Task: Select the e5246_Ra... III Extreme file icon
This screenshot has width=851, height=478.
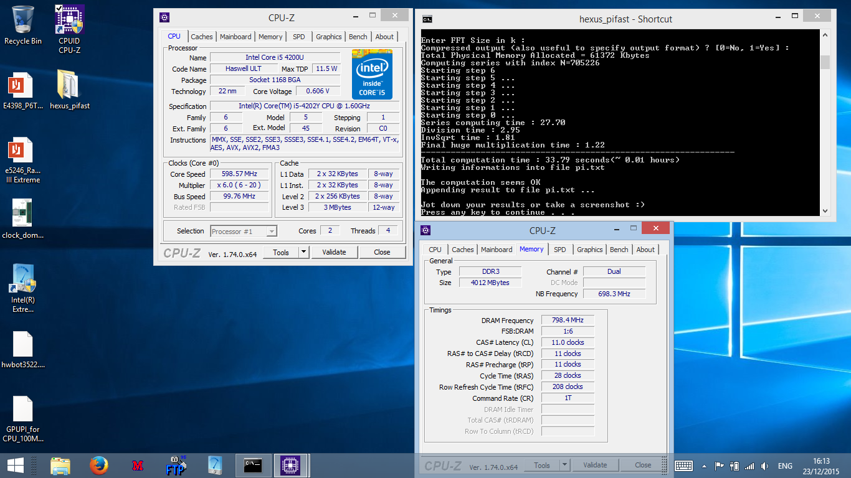Action: 23,161
